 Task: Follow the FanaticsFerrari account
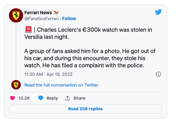pos(69,18)
